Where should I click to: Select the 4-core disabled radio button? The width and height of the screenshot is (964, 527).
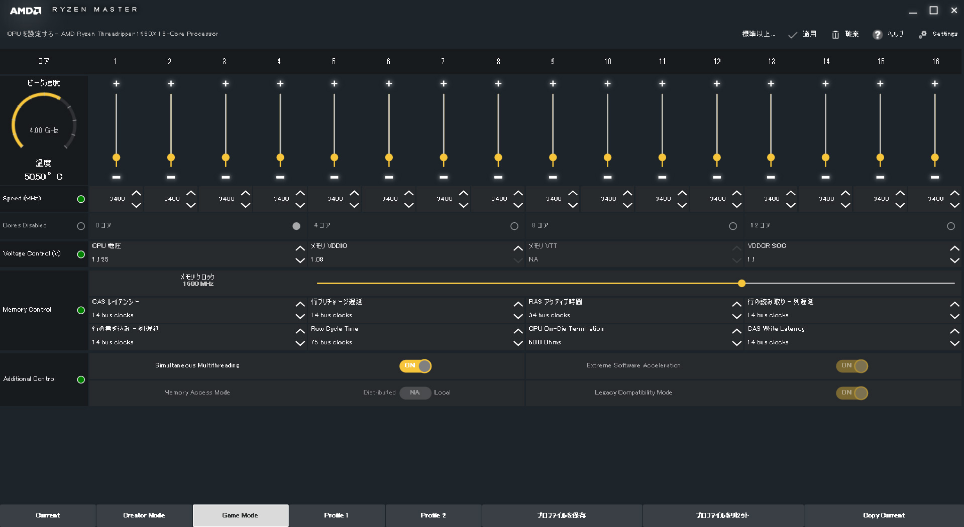(514, 226)
